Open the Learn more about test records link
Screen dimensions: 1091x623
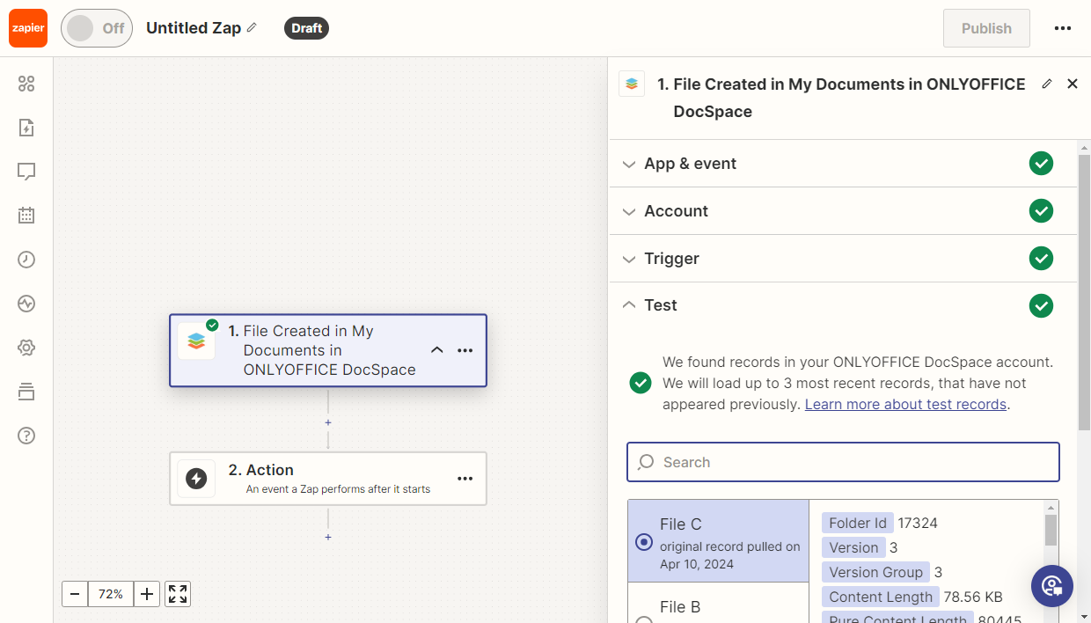click(x=905, y=405)
